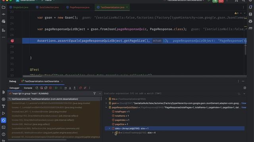Toggle auto-test rerun in debug toolbar
Viewport: 254px width, 142px height.
pos(46,88)
